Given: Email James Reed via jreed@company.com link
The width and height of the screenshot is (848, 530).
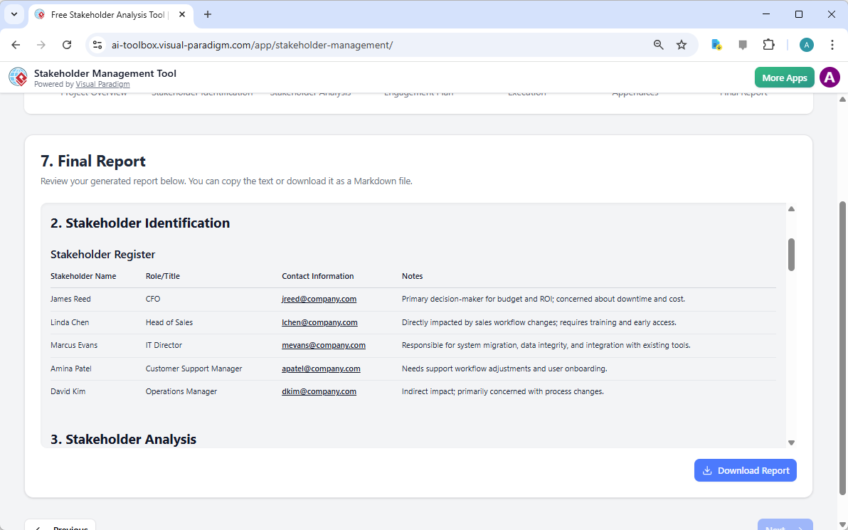Looking at the screenshot, I should click(319, 299).
